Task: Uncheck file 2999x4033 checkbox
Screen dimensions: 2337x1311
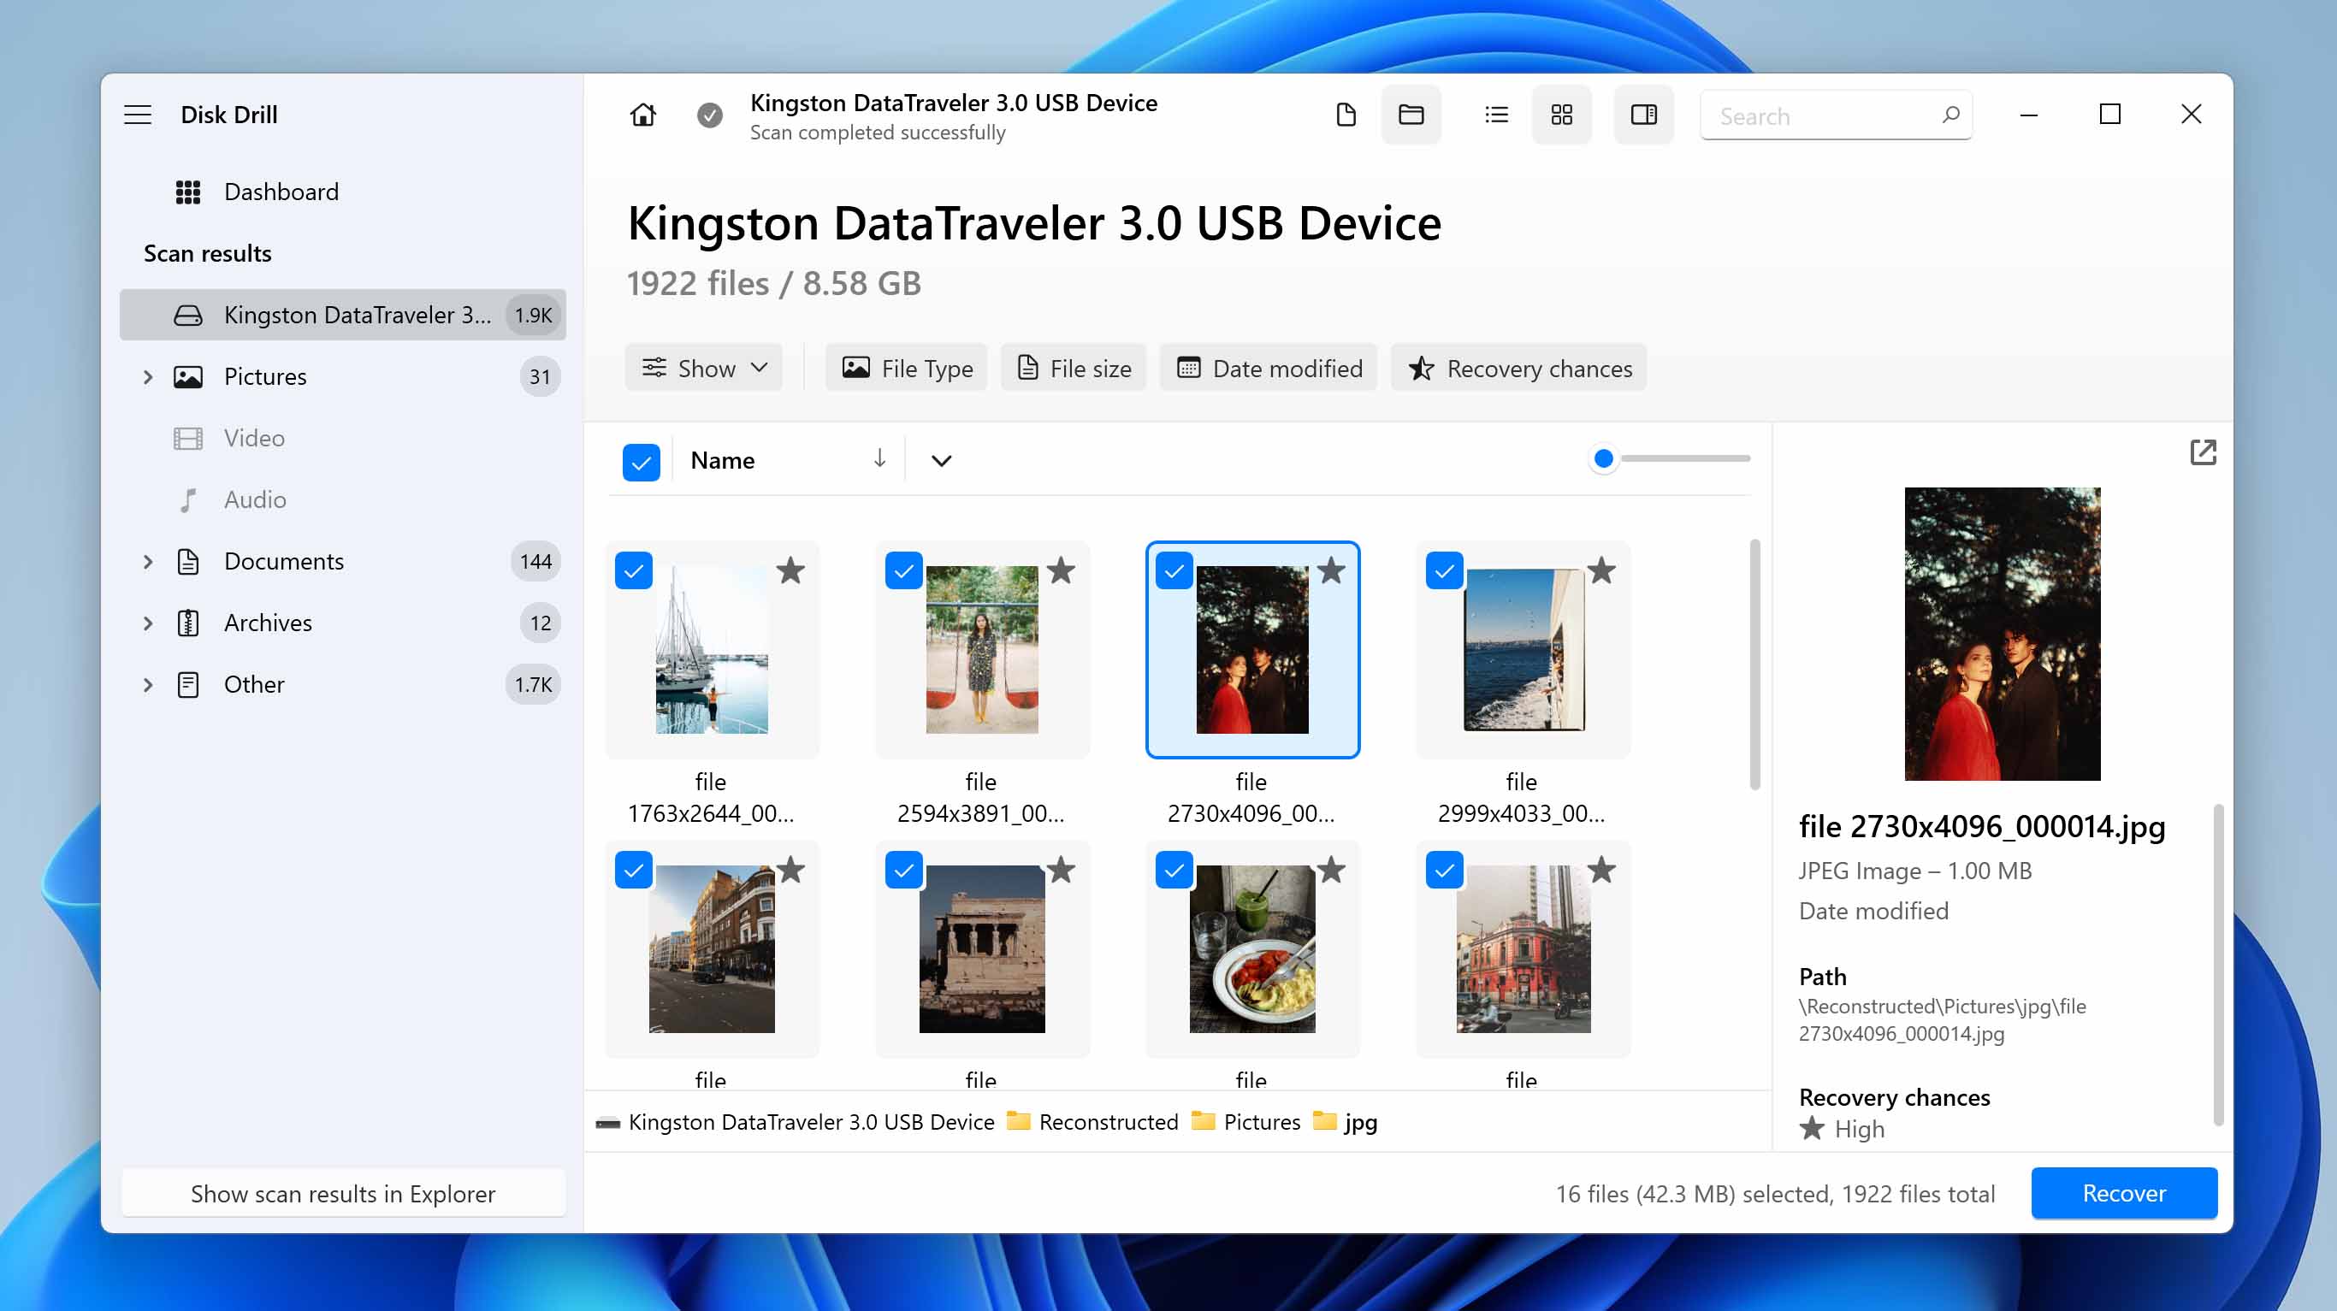Action: pyautogui.click(x=1444, y=570)
